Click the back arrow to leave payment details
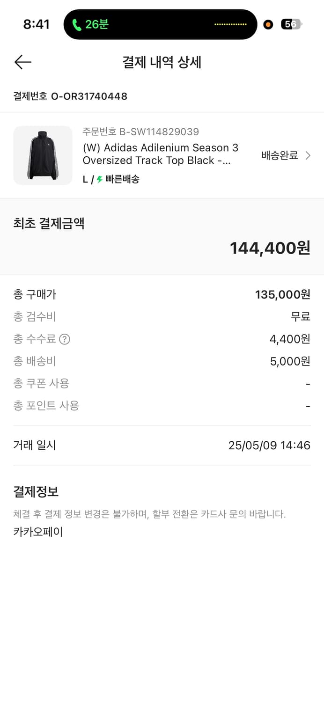Image resolution: width=324 pixels, height=702 pixels. click(22, 62)
